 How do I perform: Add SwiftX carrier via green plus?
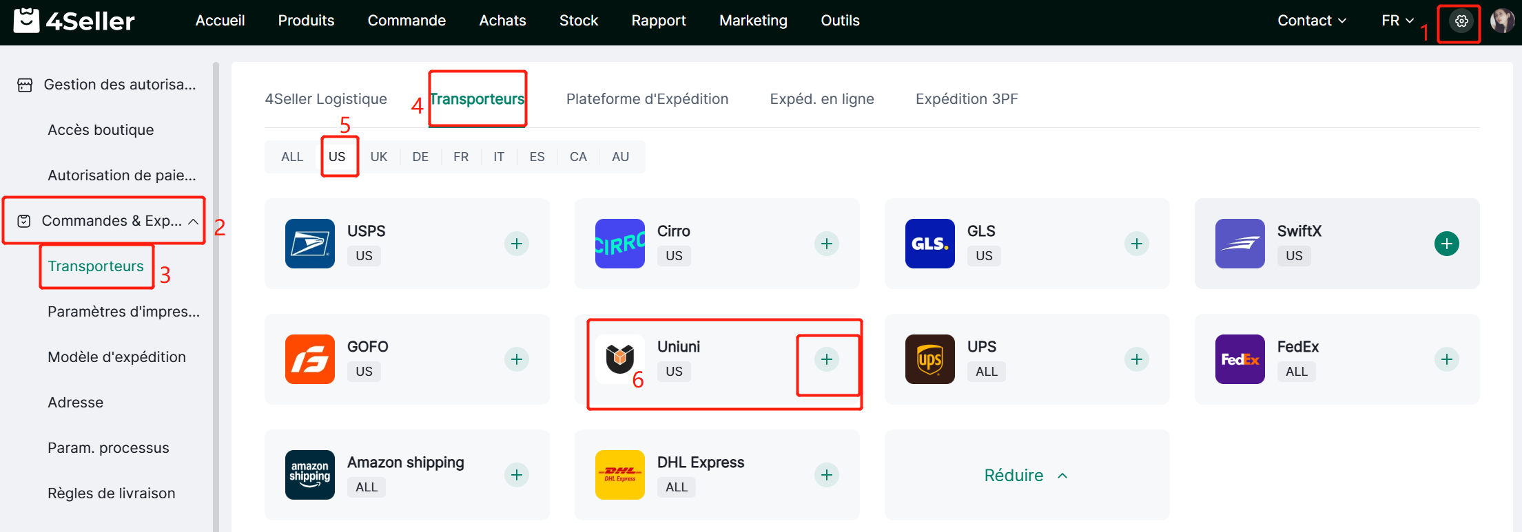click(x=1446, y=244)
